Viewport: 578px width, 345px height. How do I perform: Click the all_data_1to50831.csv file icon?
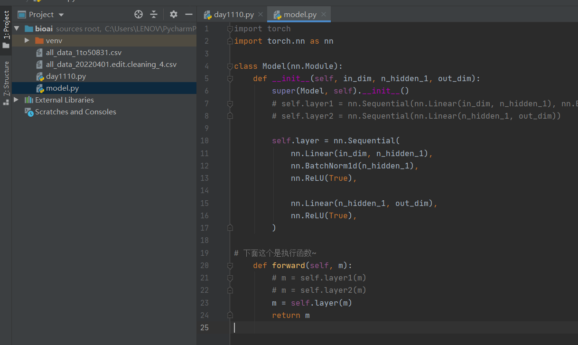pos(40,53)
